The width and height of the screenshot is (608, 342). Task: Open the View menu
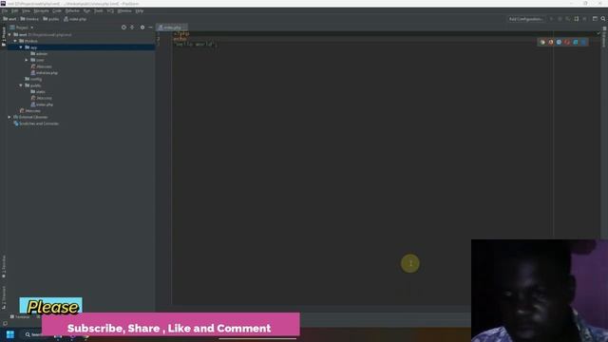(x=26, y=10)
